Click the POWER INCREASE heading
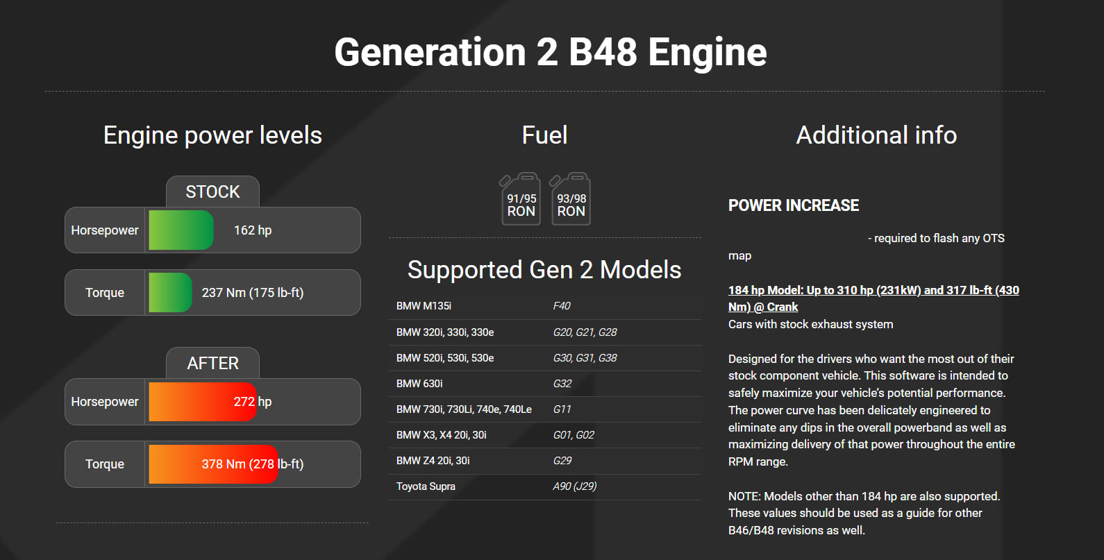The image size is (1104, 560). (794, 205)
